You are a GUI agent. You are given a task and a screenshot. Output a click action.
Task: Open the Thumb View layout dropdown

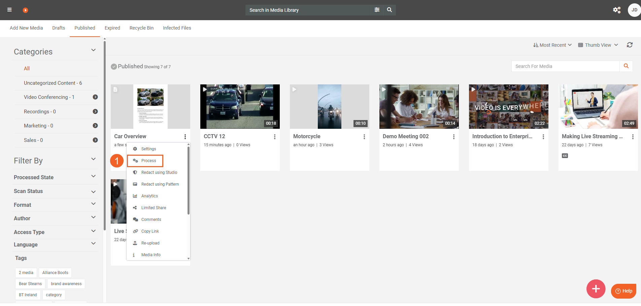(x=598, y=45)
